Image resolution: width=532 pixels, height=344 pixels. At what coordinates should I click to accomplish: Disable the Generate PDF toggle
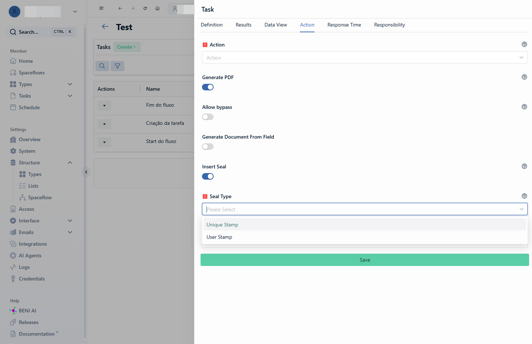coord(208,87)
